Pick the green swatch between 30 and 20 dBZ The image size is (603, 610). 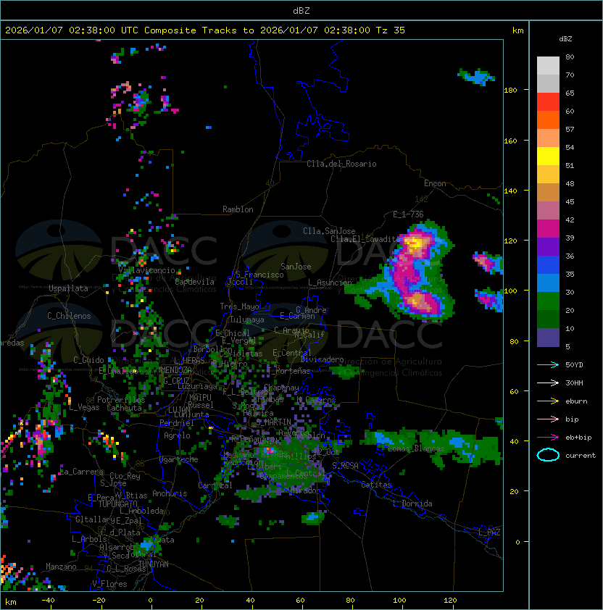(548, 301)
